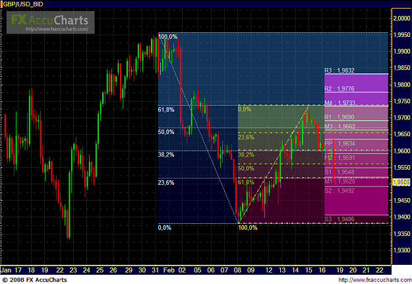
Task: Click the 1,9950 price axis value
Action: 401,35
